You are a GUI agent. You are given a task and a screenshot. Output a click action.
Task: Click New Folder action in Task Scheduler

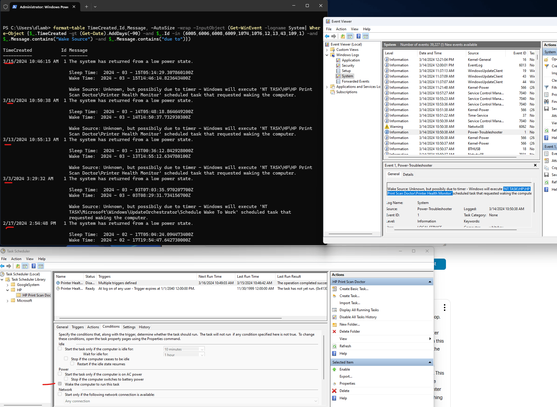pyautogui.click(x=350, y=324)
